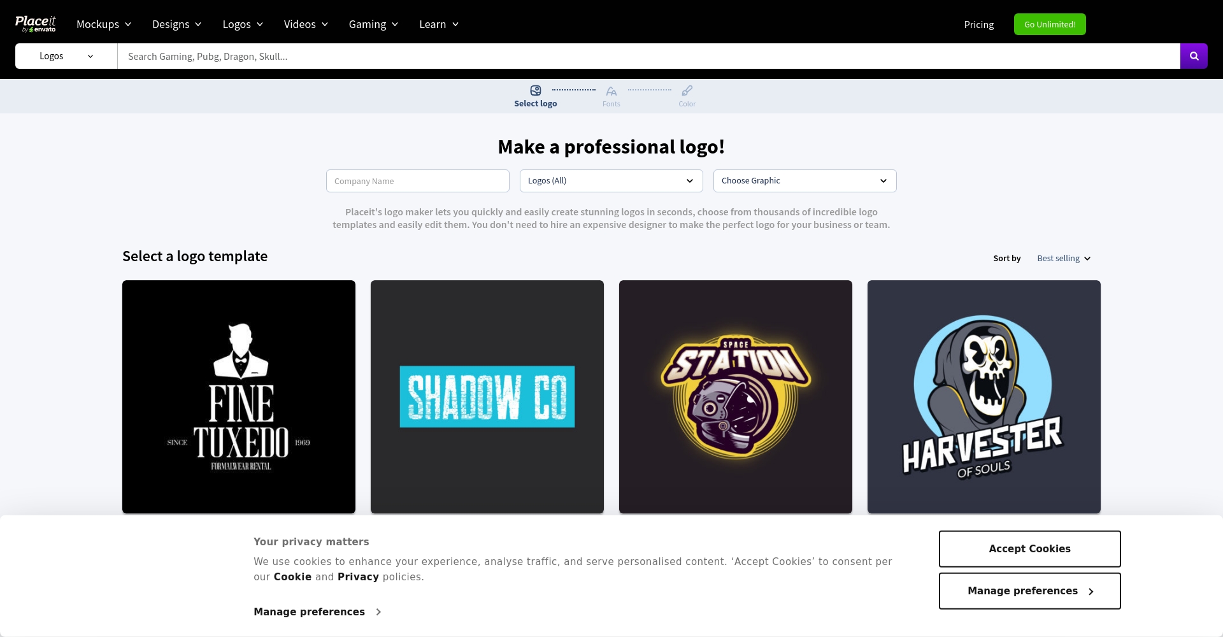Click the purple search magnifier button
The height and width of the screenshot is (637, 1223).
(x=1194, y=56)
